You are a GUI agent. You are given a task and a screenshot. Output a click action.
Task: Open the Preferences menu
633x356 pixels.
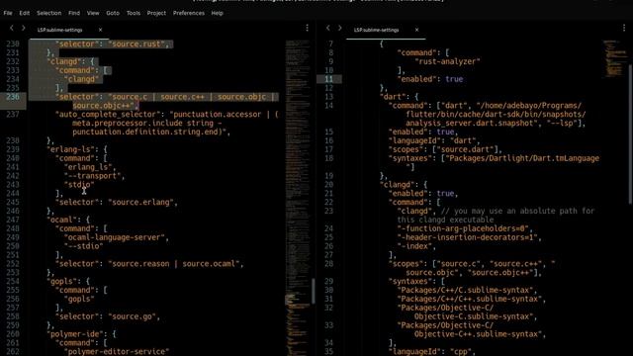pos(189,13)
